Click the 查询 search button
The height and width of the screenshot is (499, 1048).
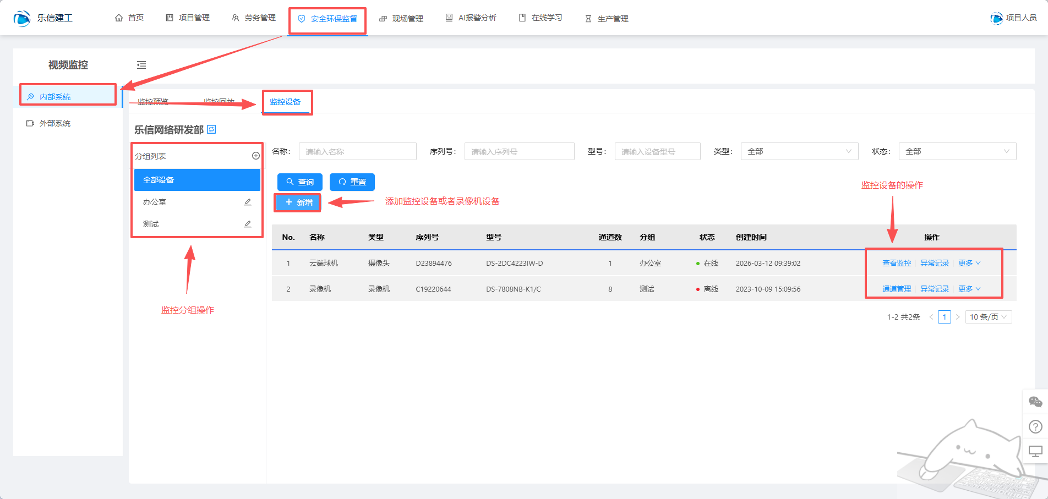click(x=300, y=182)
